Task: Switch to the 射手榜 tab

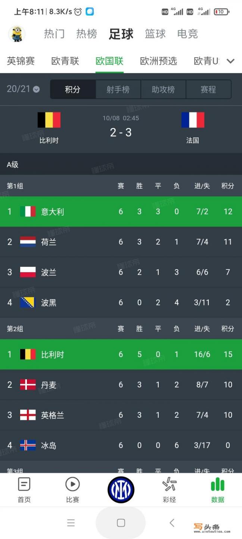Action: [x=118, y=89]
